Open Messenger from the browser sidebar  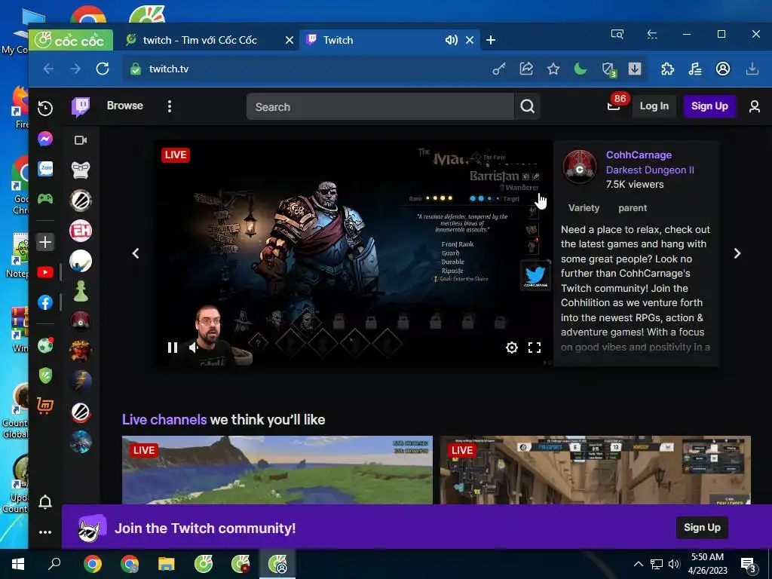tap(44, 139)
